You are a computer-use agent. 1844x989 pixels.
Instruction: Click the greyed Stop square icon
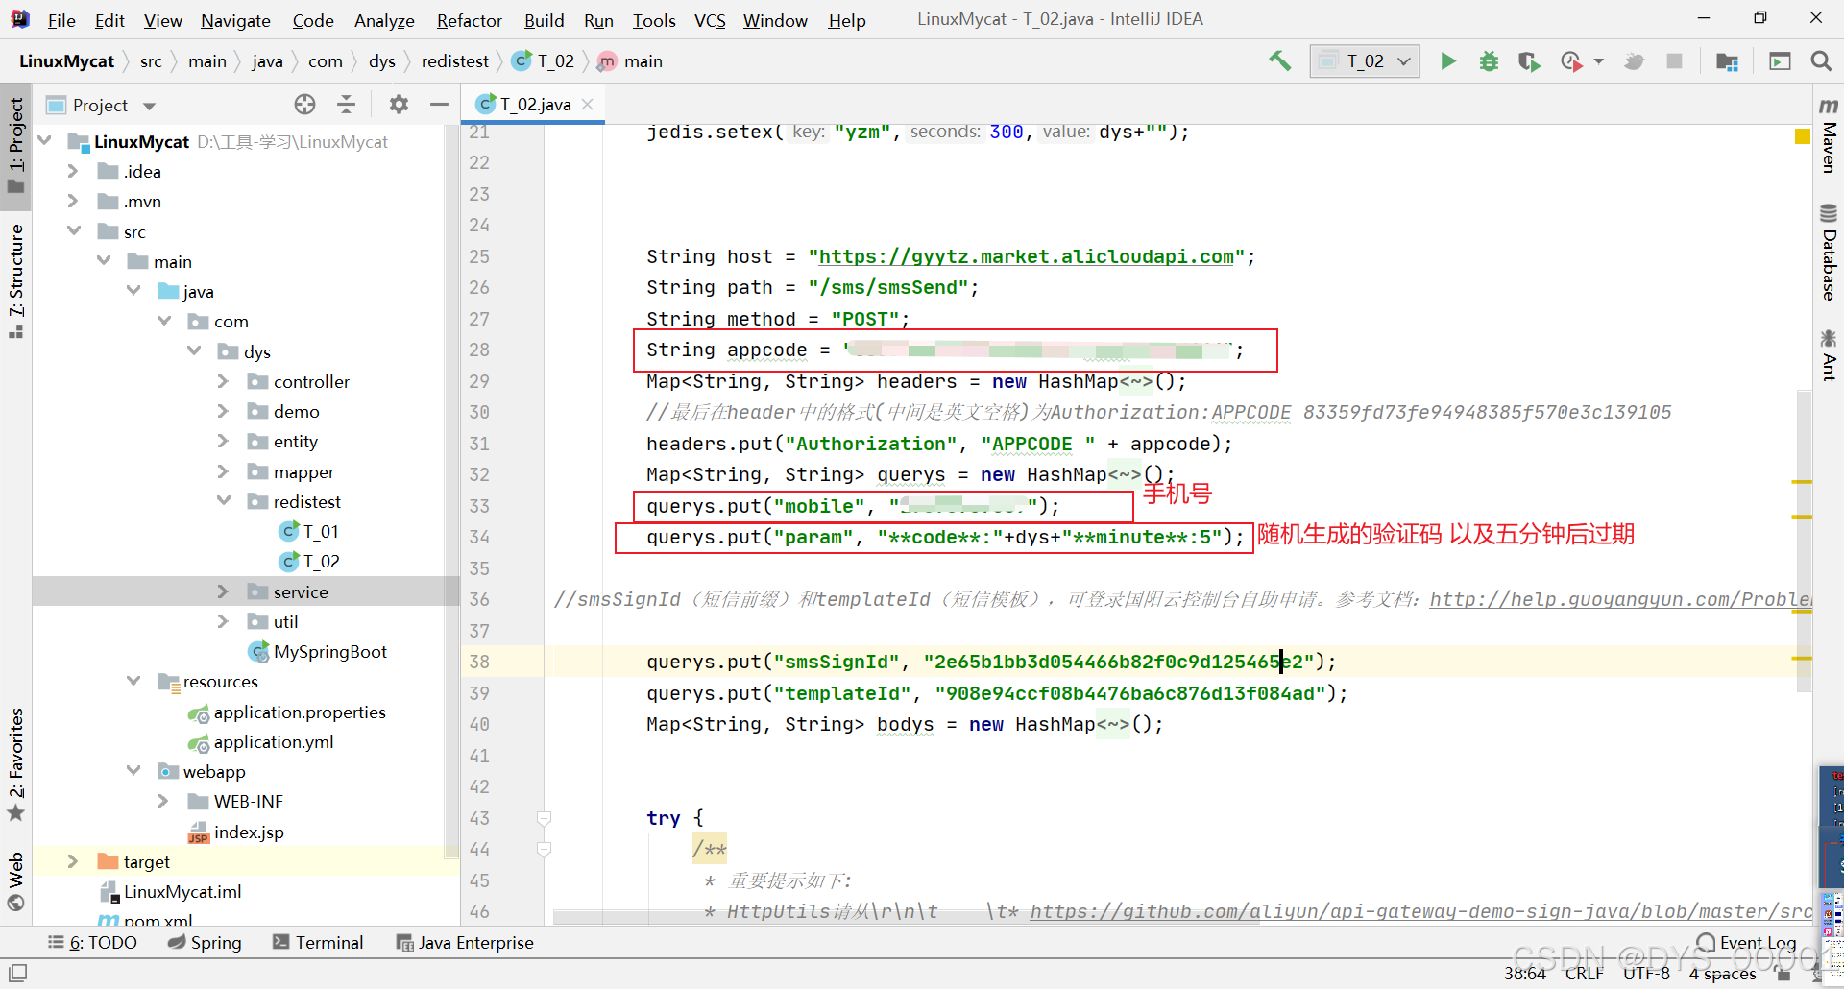(1674, 61)
